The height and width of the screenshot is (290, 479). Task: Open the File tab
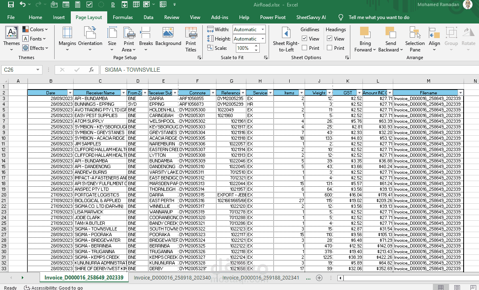pyautogui.click(x=11, y=17)
